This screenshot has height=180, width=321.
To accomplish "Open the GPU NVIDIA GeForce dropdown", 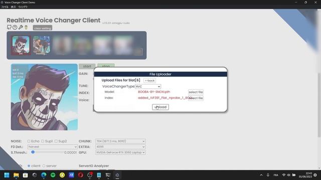I will coord(120,152).
